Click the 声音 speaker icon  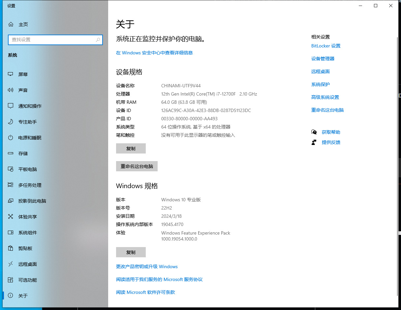click(11, 90)
